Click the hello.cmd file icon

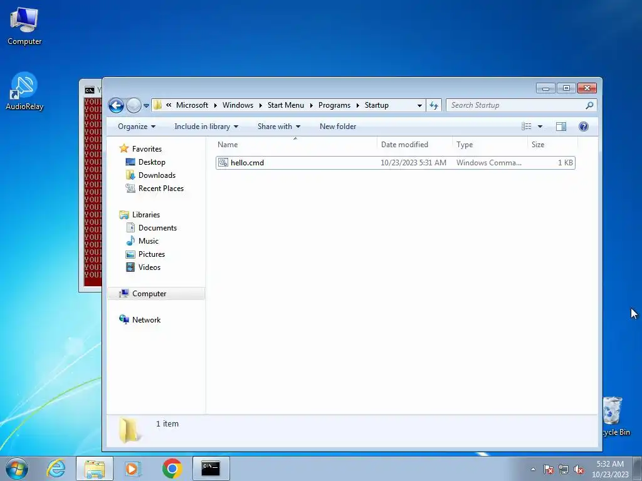[223, 162]
